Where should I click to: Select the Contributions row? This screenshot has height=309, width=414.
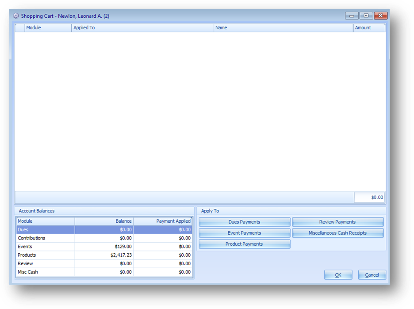click(x=104, y=238)
